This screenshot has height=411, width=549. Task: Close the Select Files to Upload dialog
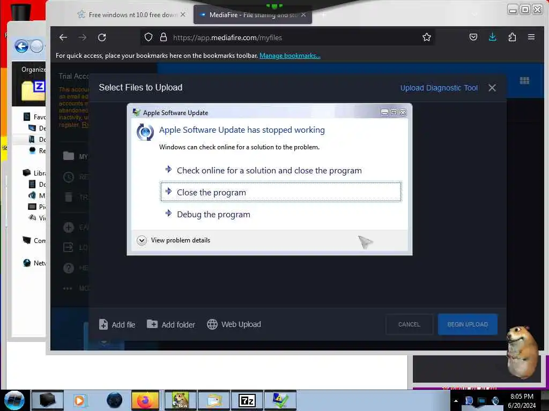click(x=492, y=88)
